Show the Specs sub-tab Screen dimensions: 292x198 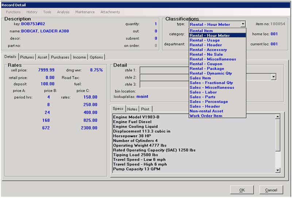118,109
